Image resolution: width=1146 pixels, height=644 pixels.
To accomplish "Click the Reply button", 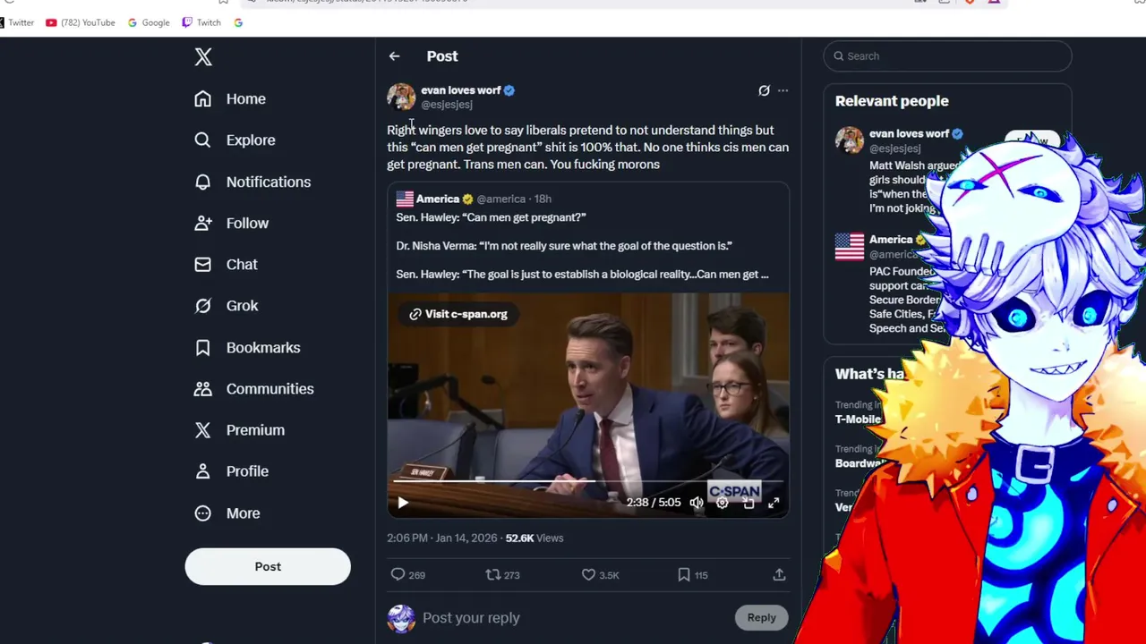I will [761, 617].
